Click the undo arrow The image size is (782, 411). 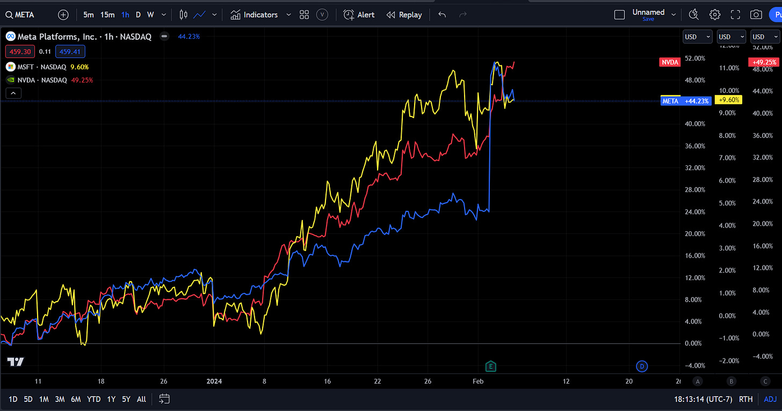tap(442, 14)
